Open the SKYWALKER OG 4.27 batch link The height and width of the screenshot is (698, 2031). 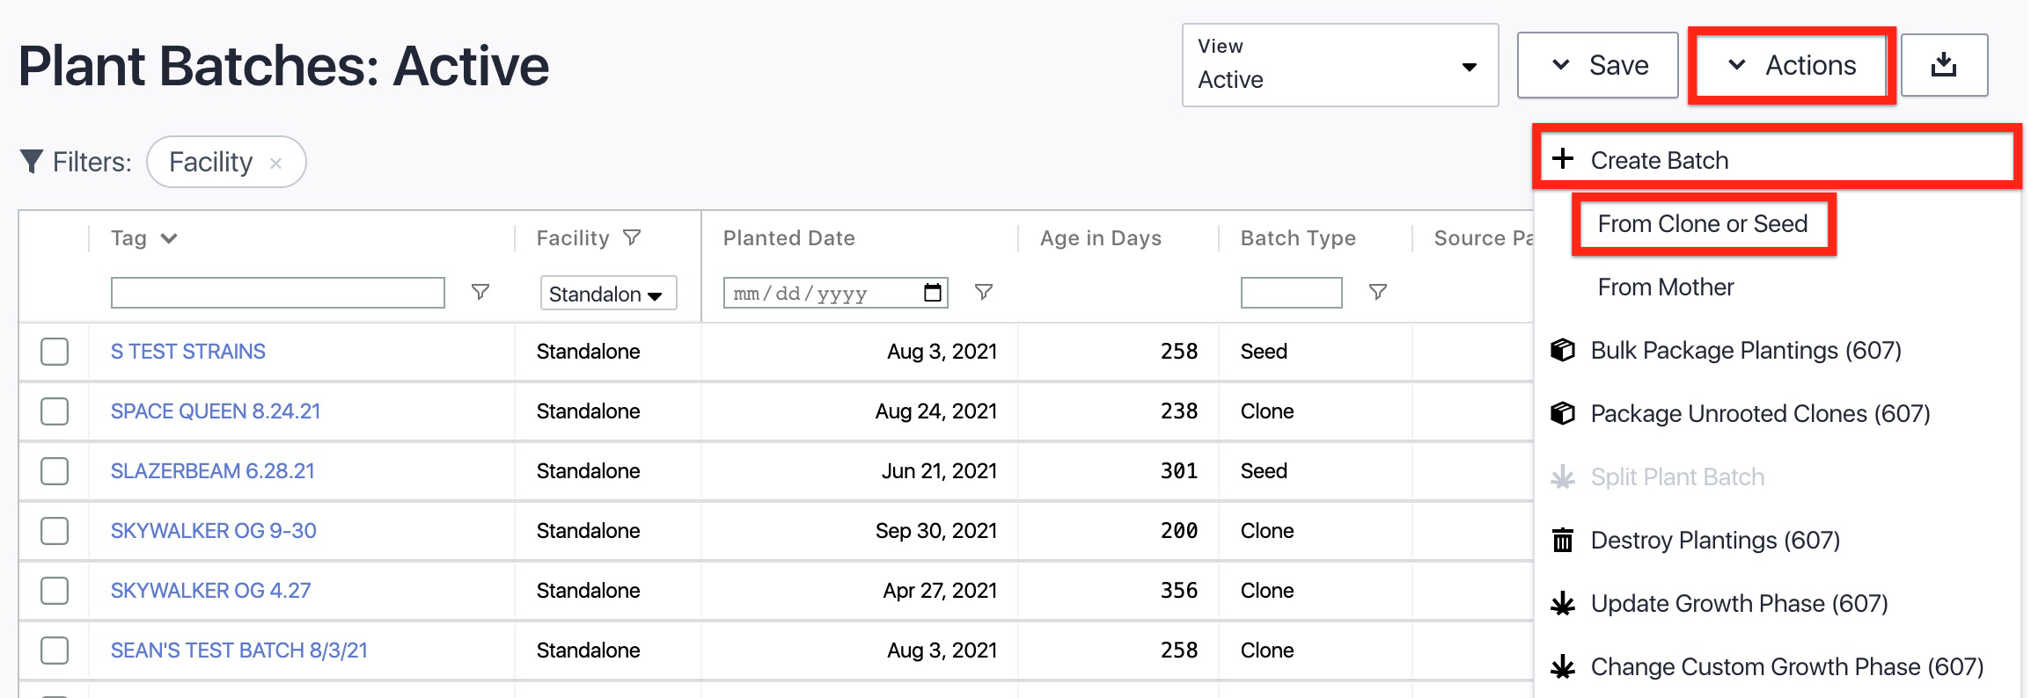(x=210, y=591)
